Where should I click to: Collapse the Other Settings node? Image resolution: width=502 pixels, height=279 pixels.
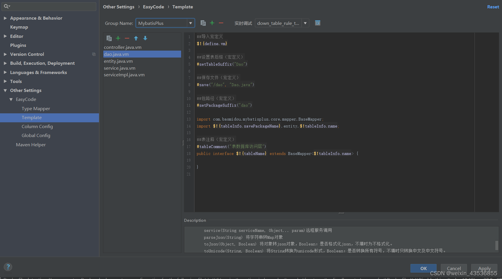coord(5,90)
